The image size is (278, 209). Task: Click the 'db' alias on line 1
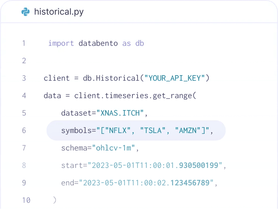pos(139,43)
